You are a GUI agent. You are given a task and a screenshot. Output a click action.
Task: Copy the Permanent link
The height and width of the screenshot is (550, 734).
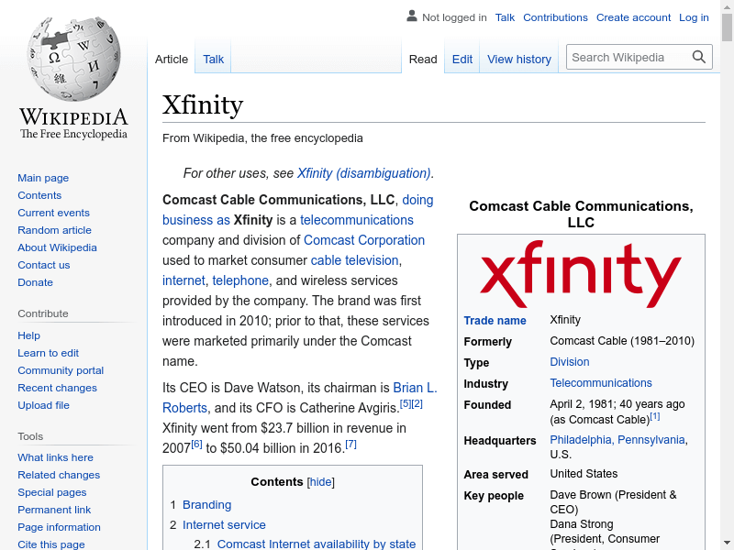(54, 510)
